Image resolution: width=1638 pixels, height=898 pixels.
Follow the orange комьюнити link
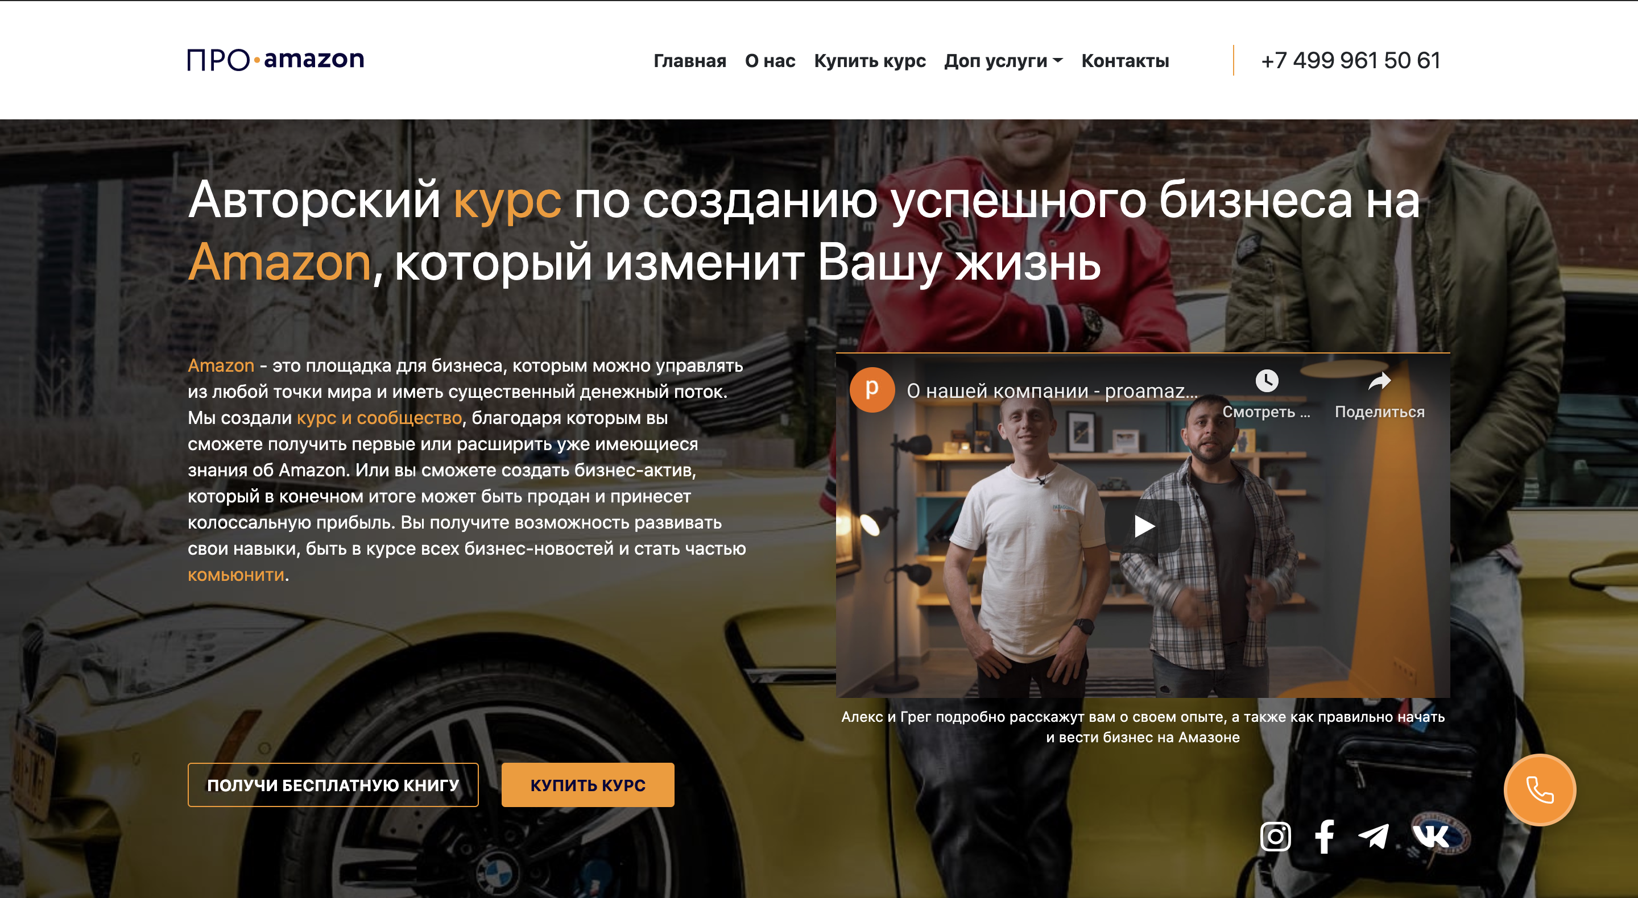point(236,575)
